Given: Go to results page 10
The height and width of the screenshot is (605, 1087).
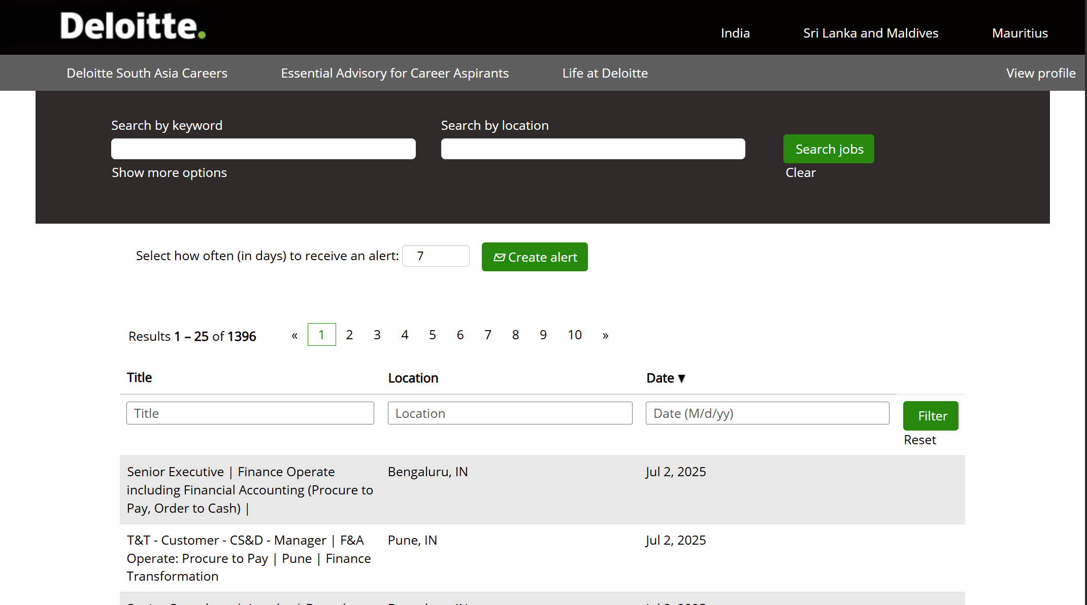Looking at the screenshot, I should [x=575, y=335].
